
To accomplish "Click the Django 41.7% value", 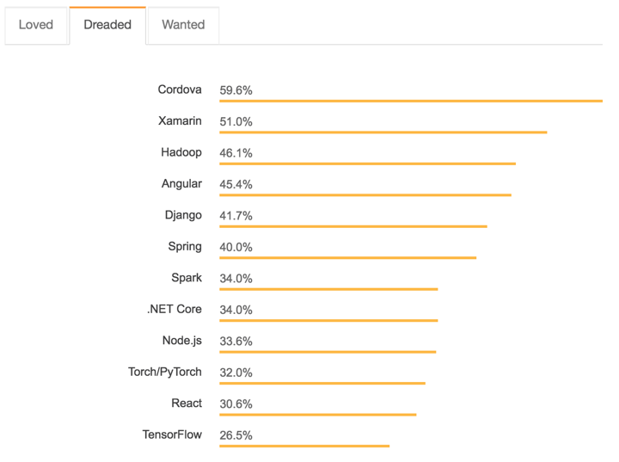I will pos(236,216).
